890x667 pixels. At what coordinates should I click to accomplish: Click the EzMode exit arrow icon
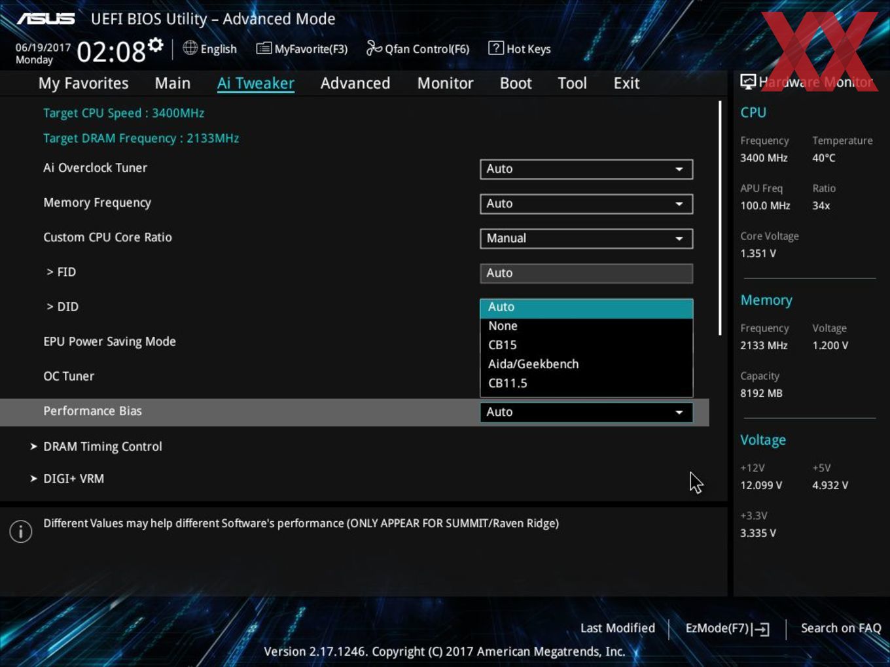(x=760, y=629)
